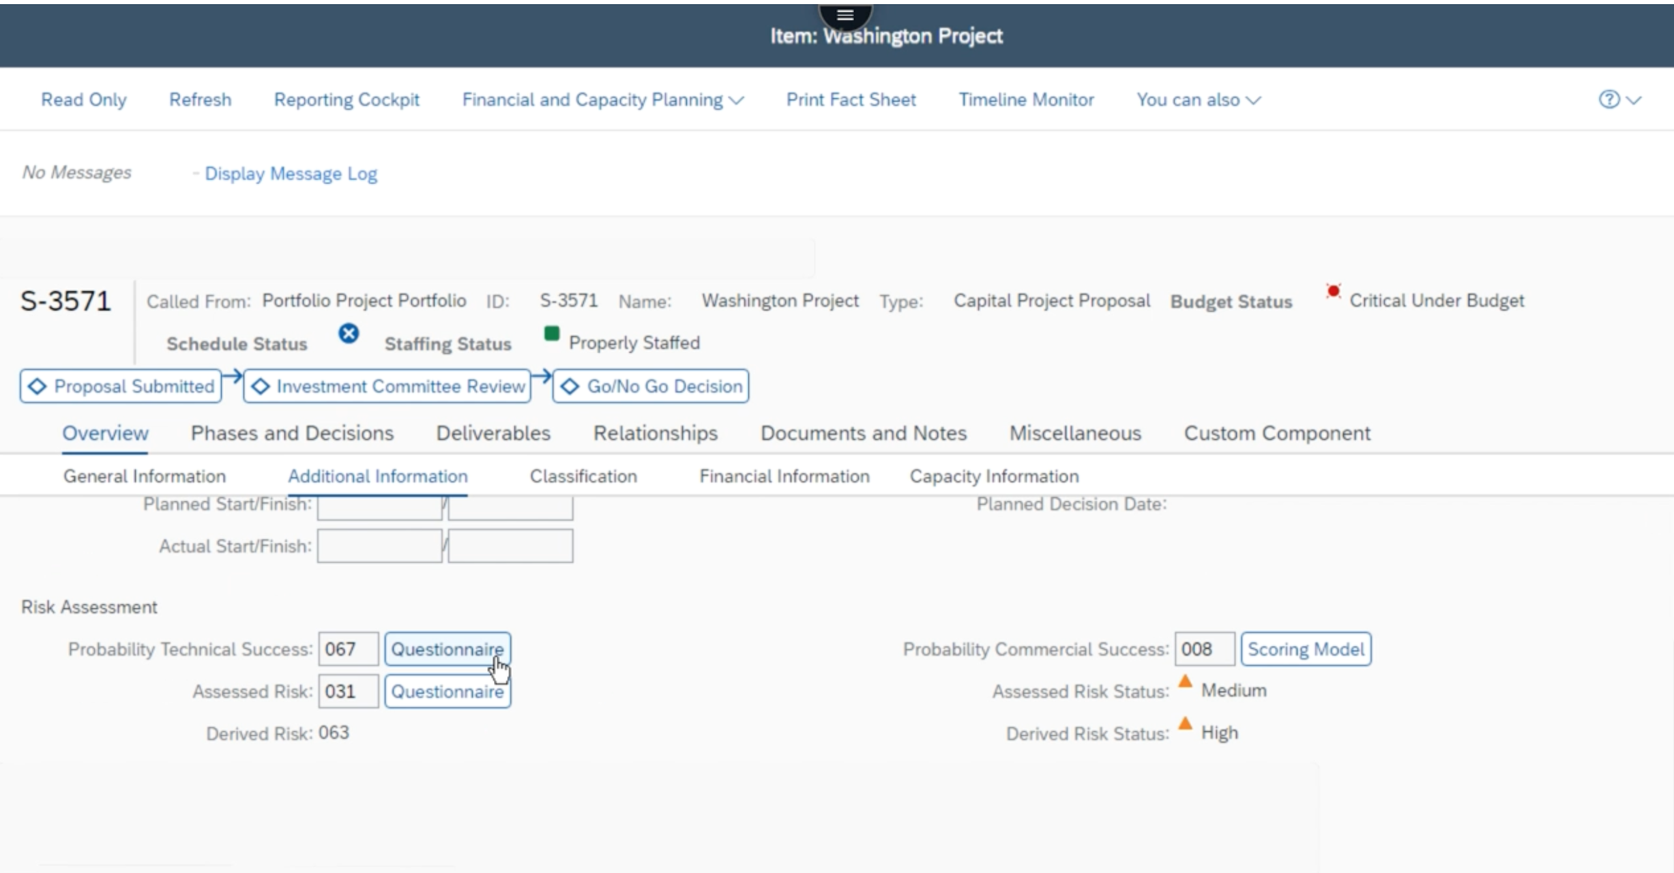Click the Go/No Go Decision diamond icon
The image size is (1674, 873).
[x=572, y=386]
